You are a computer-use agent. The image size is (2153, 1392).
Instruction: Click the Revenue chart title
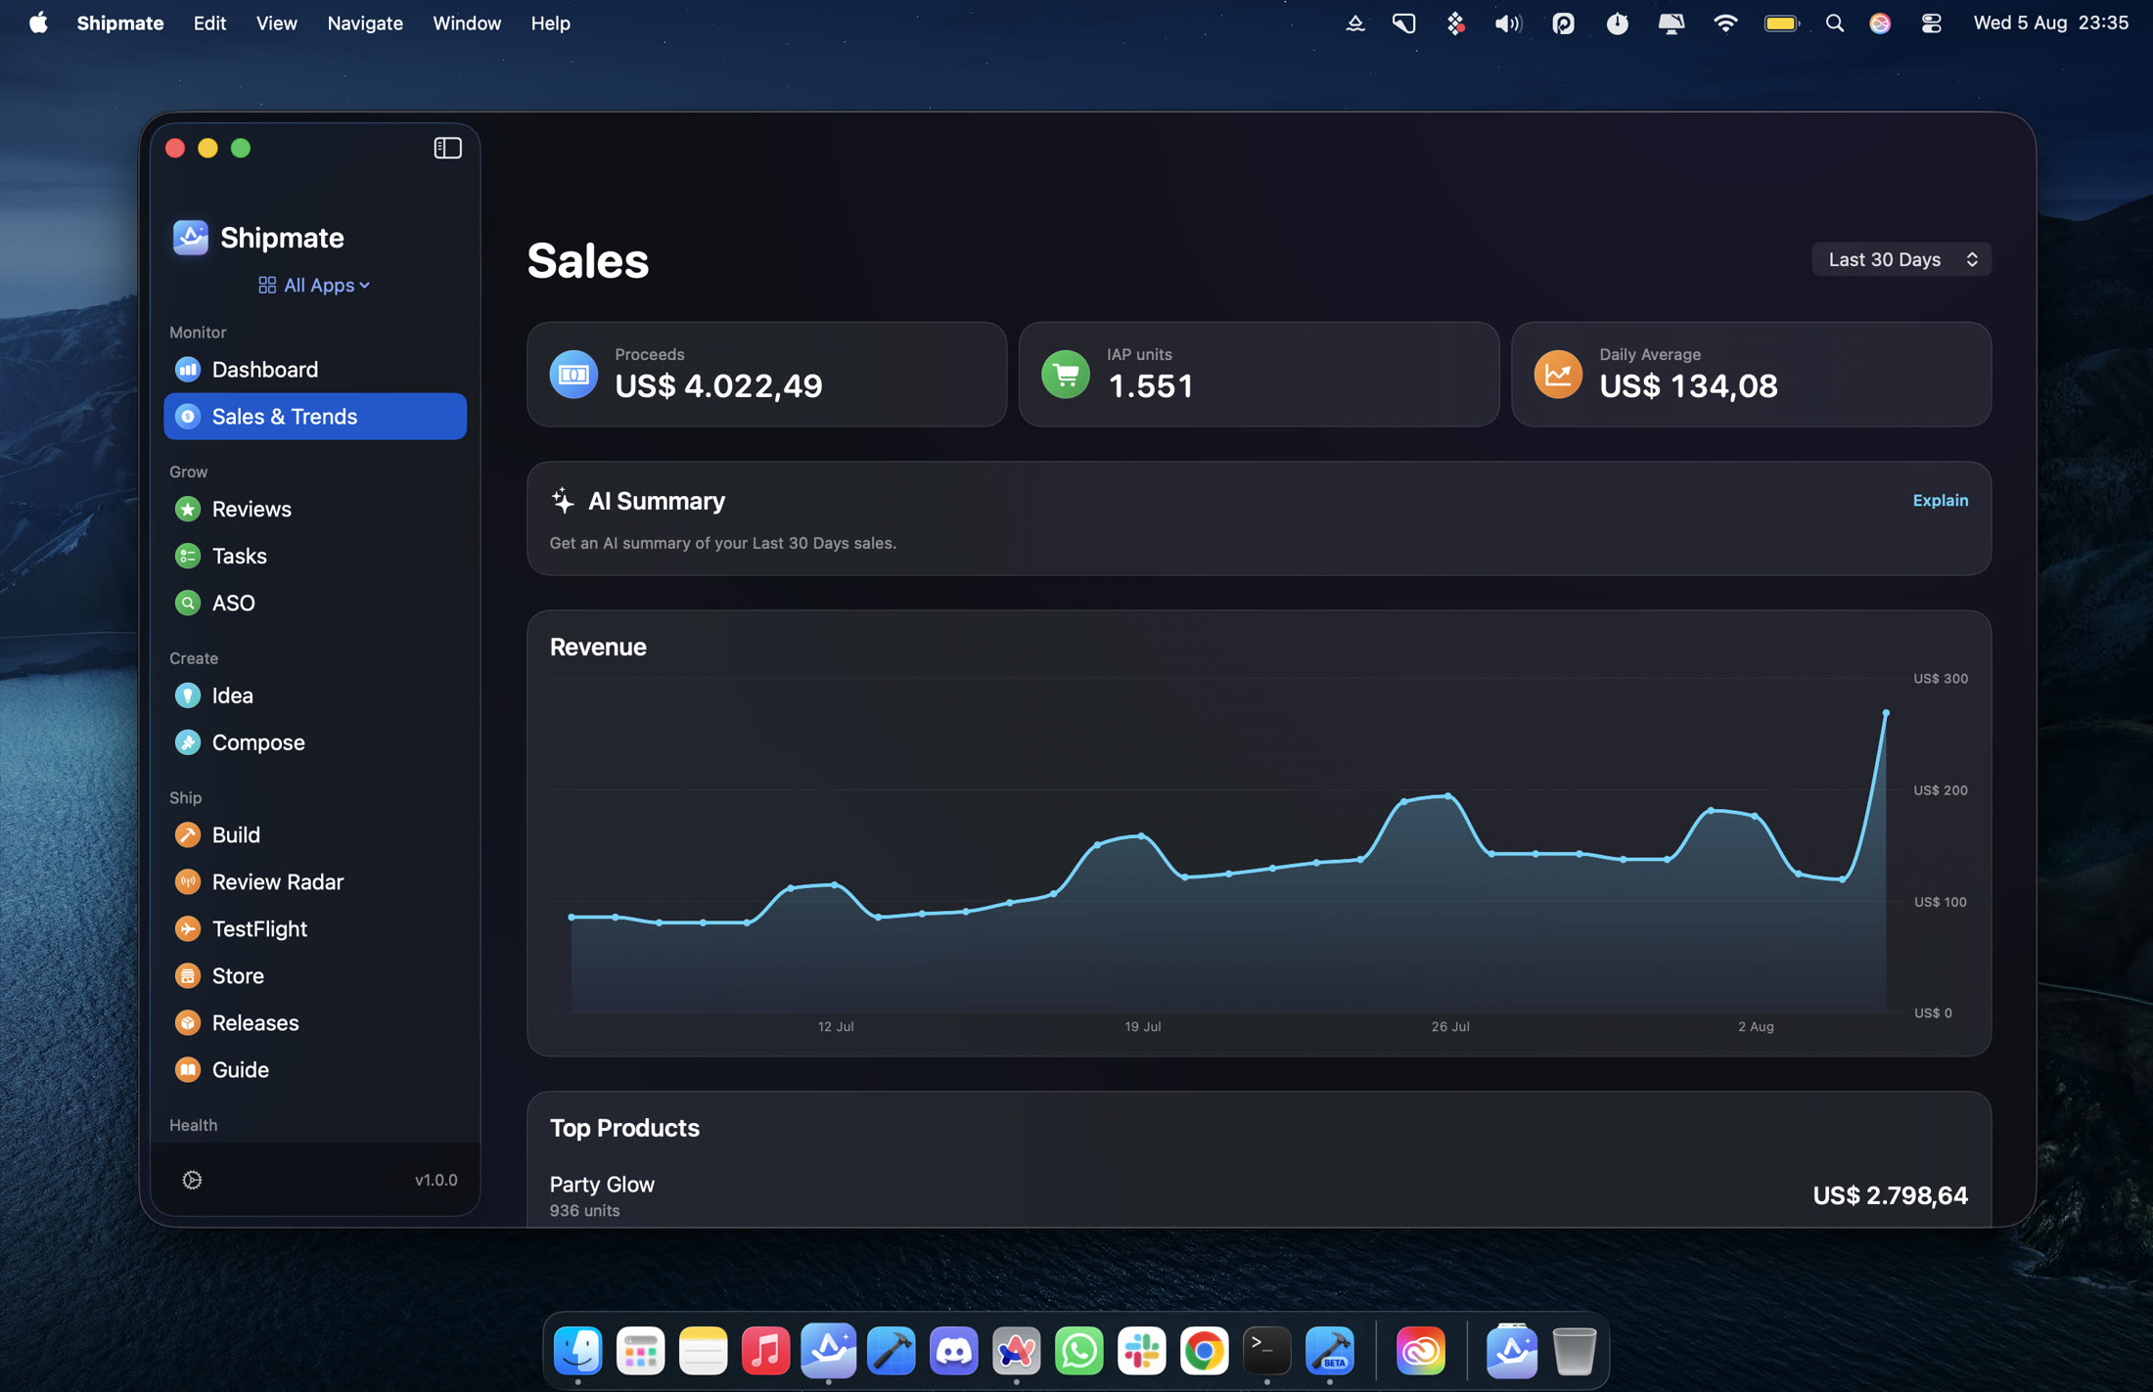[x=598, y=647]
